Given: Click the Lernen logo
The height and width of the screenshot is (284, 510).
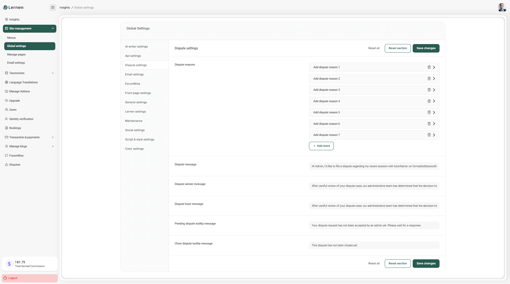Looking at the screenshot, I should pyautogui.click(x=13, y=7).
